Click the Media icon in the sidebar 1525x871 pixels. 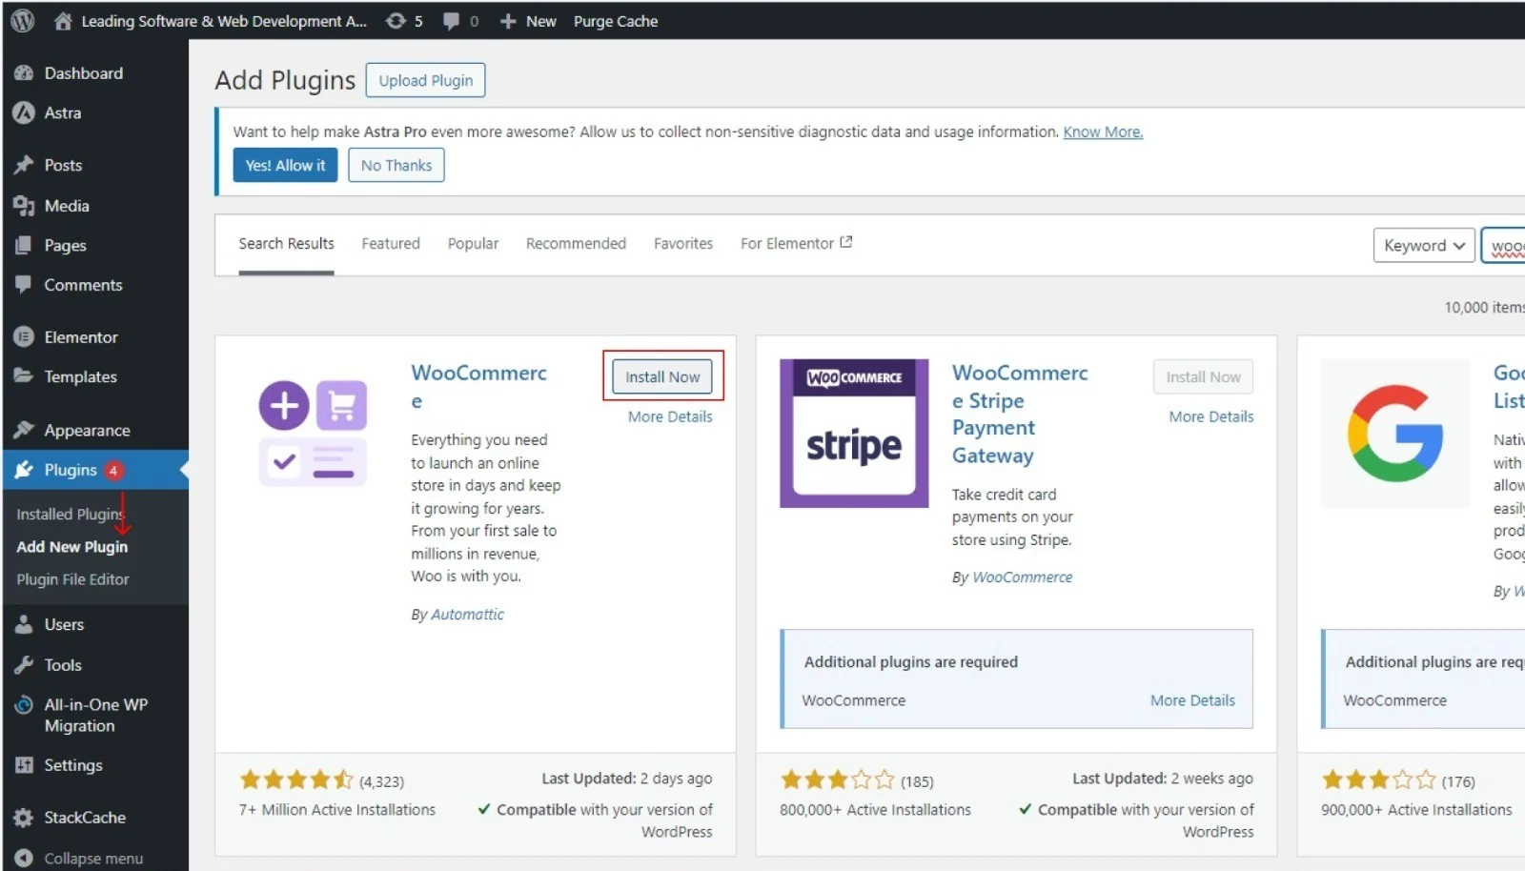click(24, 206)
